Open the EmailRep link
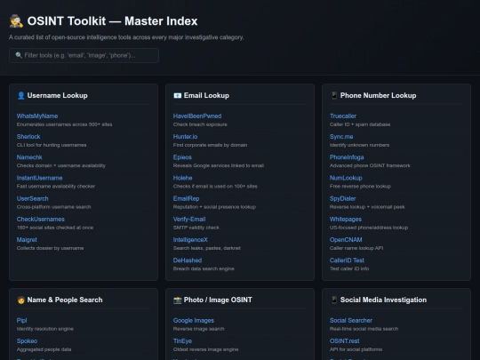 click(x=186, y=199)
